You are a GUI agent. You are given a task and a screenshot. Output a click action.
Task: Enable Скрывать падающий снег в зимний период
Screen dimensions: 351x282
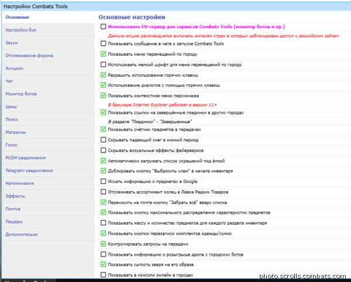tap(104, 140)
